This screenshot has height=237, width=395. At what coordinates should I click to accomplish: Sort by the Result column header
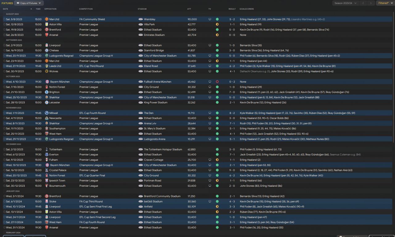tap(232, 9)
